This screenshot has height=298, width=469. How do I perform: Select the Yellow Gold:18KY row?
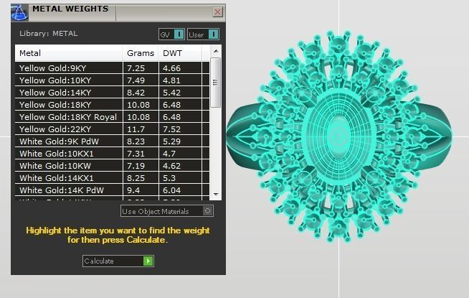pyautogui.click(x=112, y=105)
